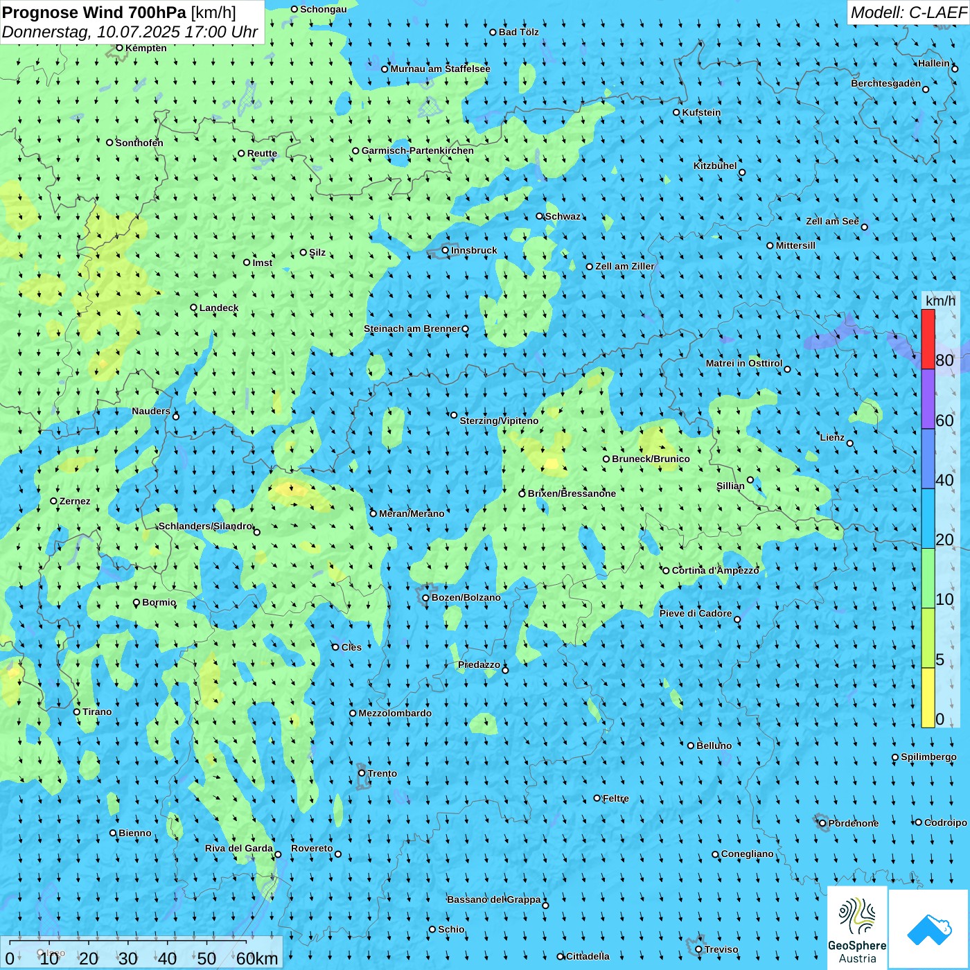Viewport: 970px width, 970px height.
Task: Select the Innsbruck city label
Action: [474, 250]
